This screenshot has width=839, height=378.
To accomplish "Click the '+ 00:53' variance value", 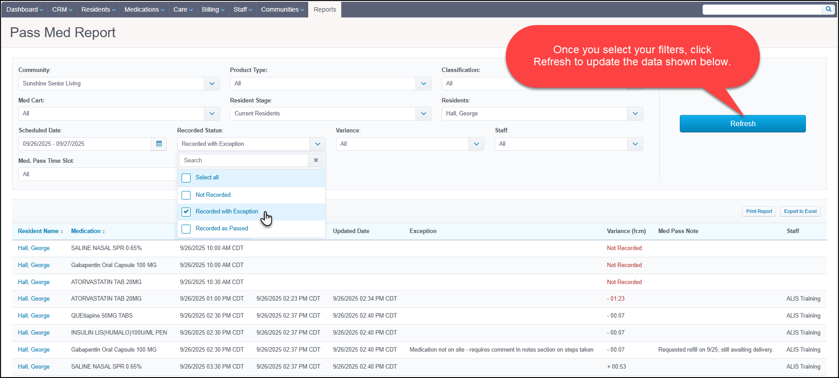I will (616, 367).
